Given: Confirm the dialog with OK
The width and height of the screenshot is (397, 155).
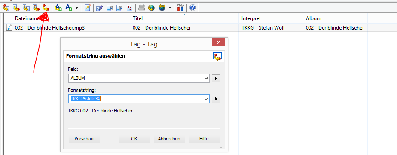Looking at the screenshot, I should coord(134,139).
